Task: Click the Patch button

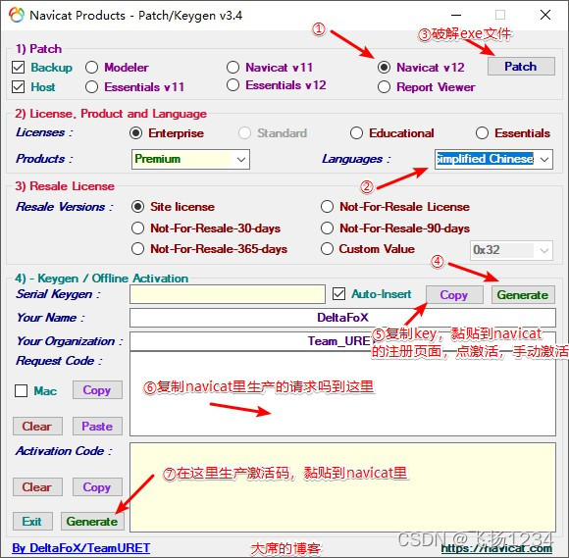Action: coord(521,67)
